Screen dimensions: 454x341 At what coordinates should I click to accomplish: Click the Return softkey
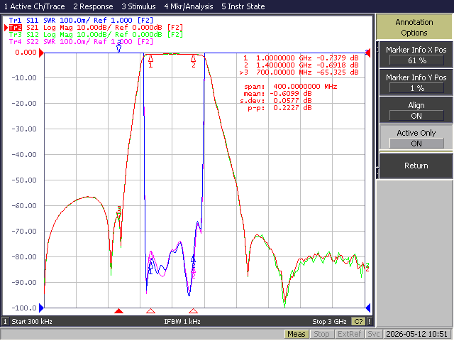point(416,166)
